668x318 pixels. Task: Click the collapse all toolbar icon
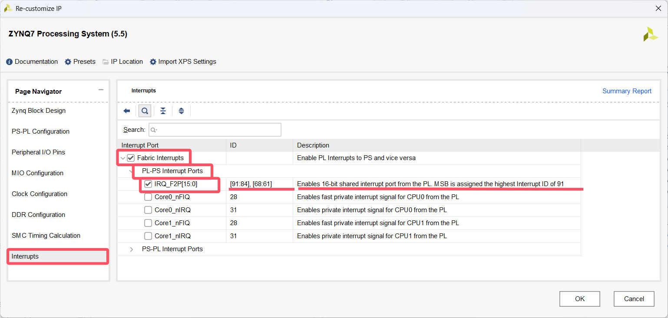(x=163, y=111)
